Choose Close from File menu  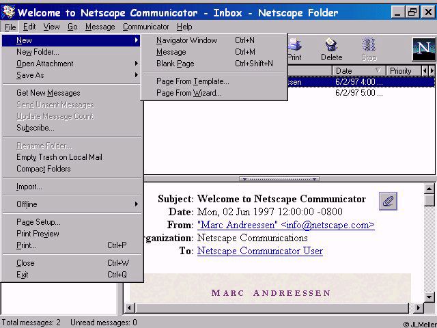pyautogui.click(x=71, y=263)
